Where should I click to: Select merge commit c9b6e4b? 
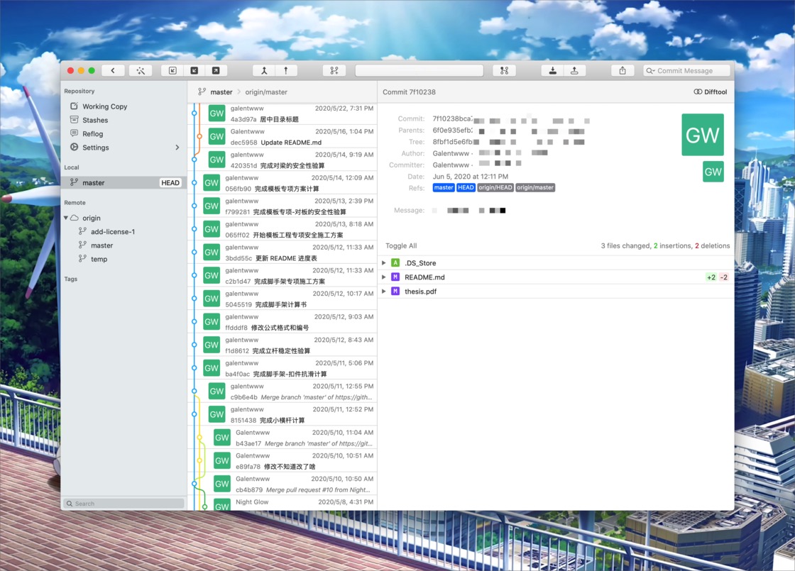pyautogui.click(x=283, y=392)
